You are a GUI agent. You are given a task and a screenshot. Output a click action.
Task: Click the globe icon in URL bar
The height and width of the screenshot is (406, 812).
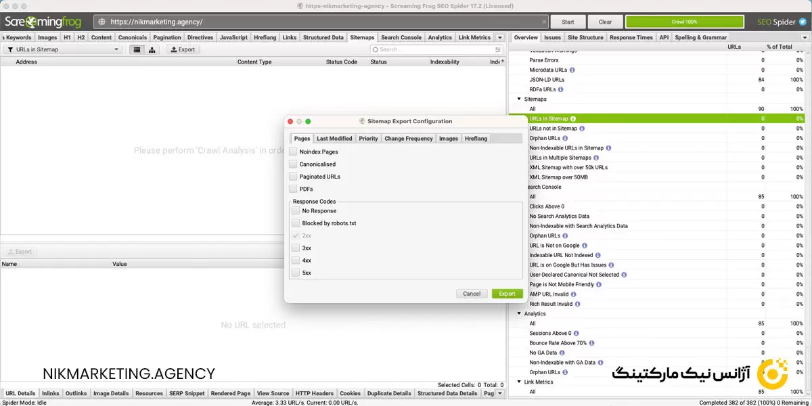[x=101, y=22]
